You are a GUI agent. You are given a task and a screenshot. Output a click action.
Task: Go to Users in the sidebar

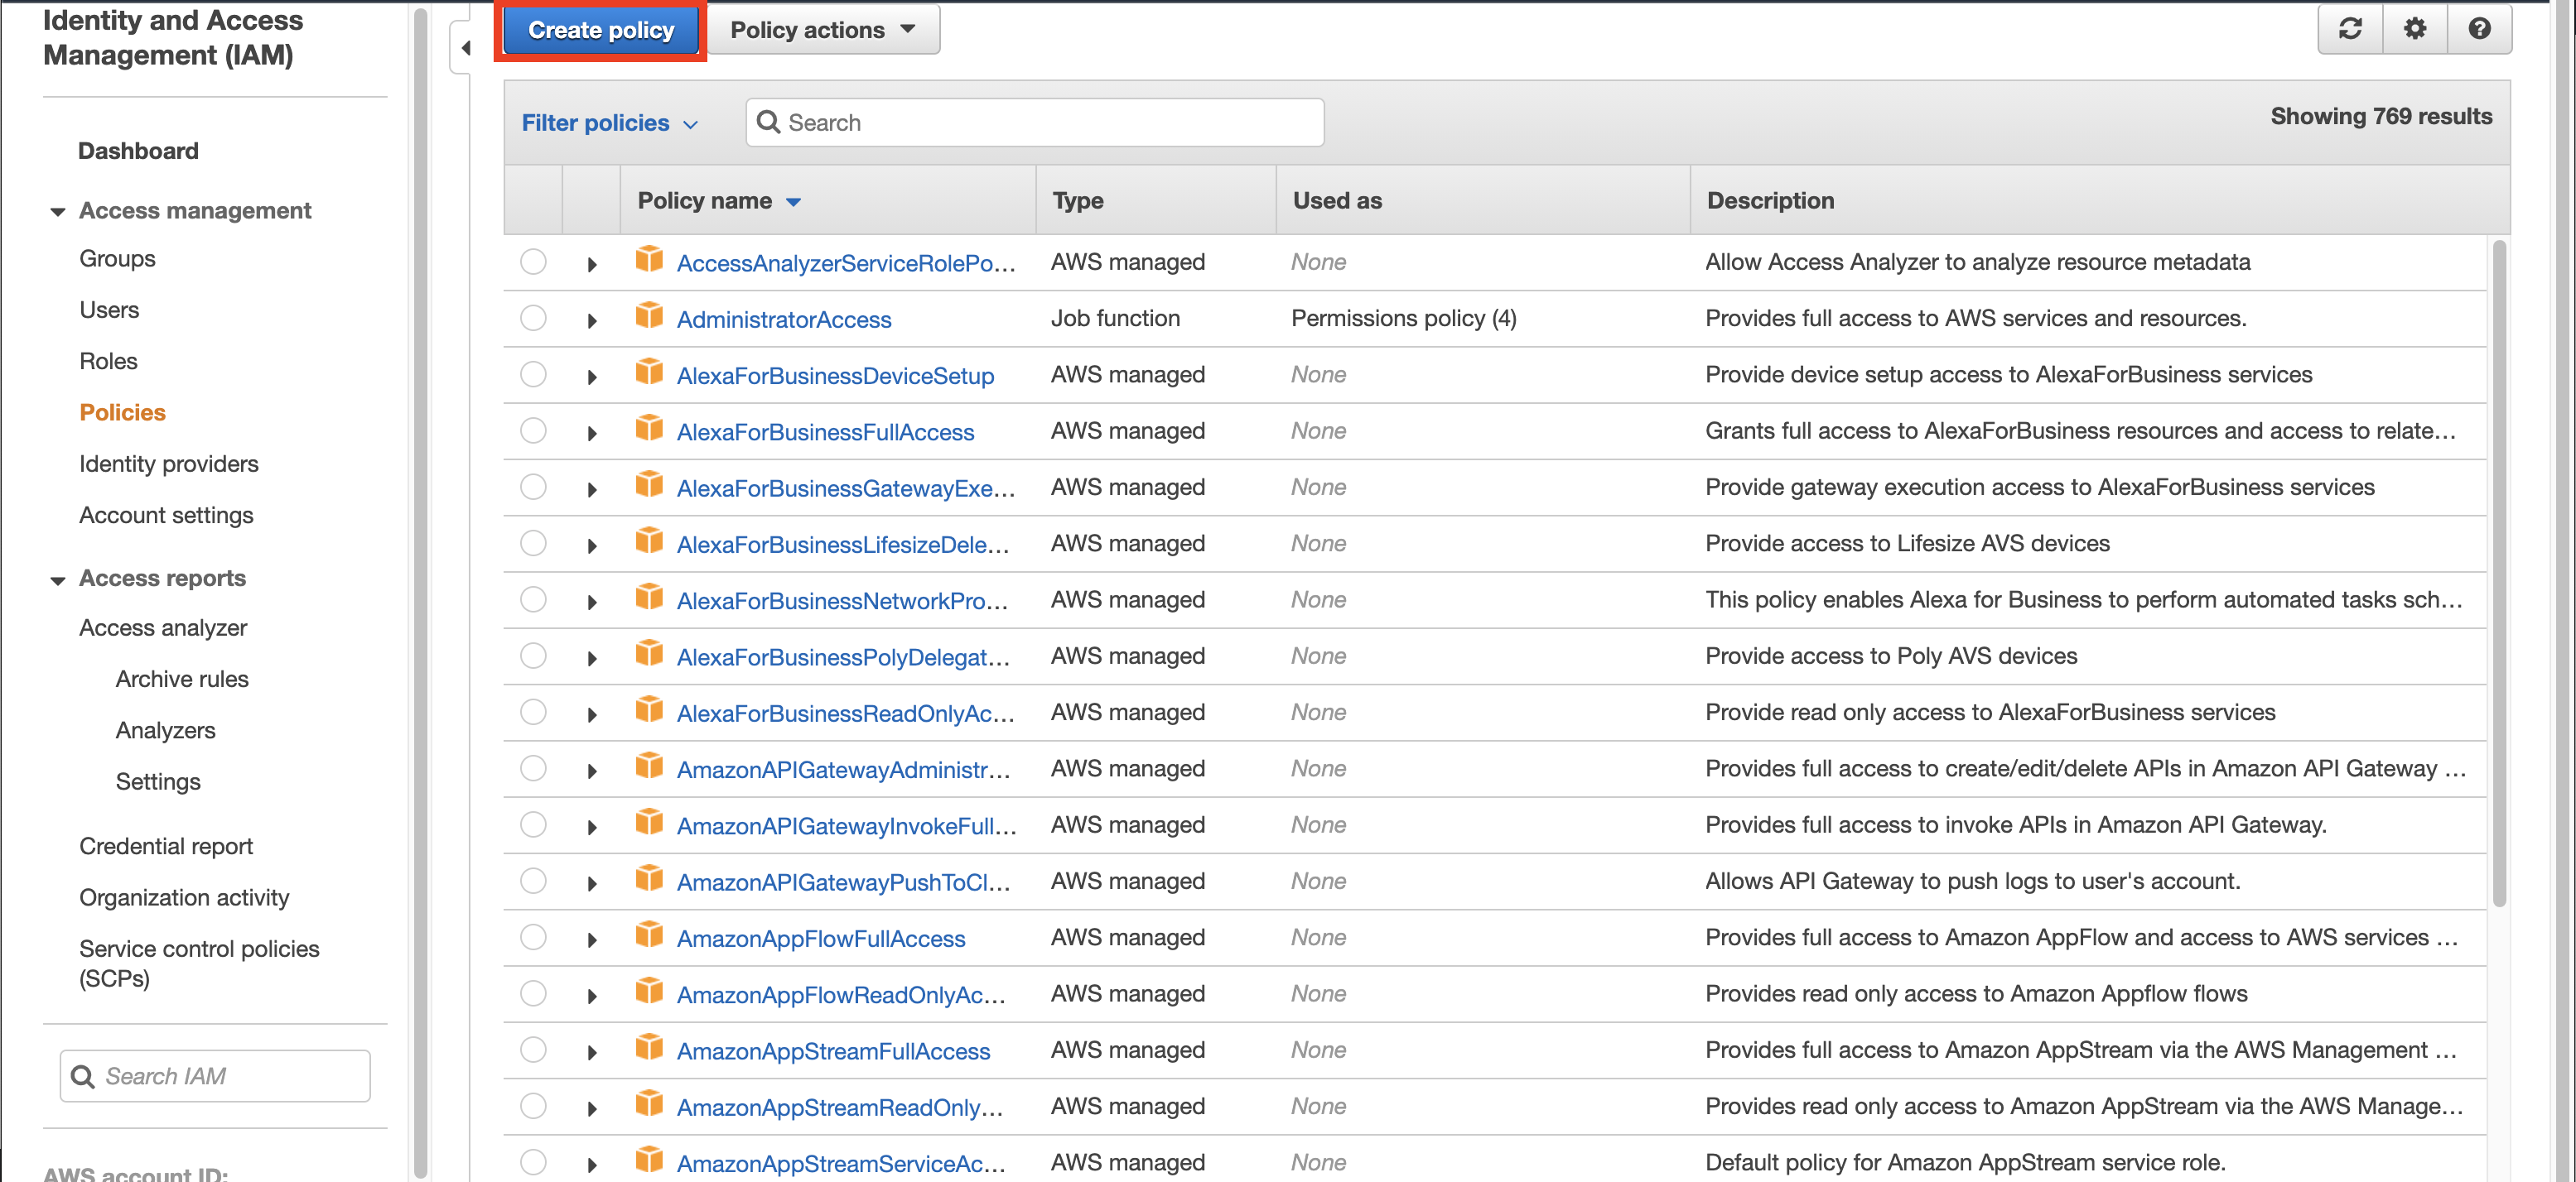pos(109,310)
